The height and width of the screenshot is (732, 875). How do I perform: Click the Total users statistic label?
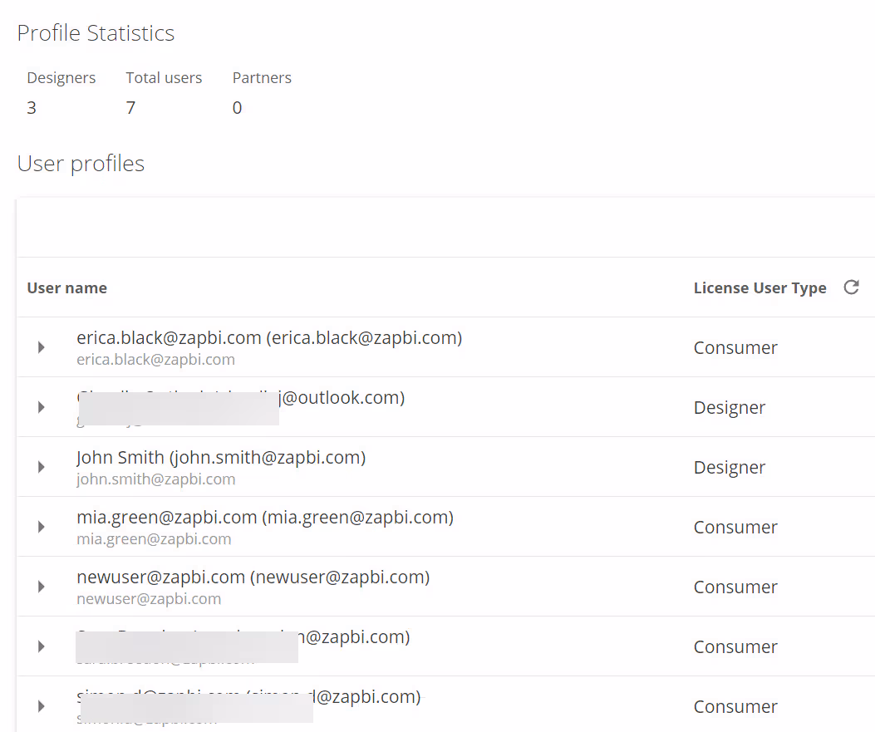[x=164, y=78]
